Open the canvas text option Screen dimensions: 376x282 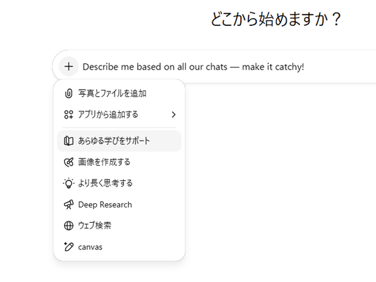tap(90, 247)
